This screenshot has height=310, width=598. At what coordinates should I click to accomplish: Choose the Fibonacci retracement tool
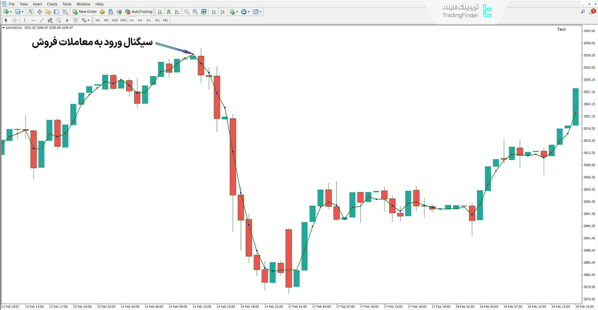click(x=59, y=20)
